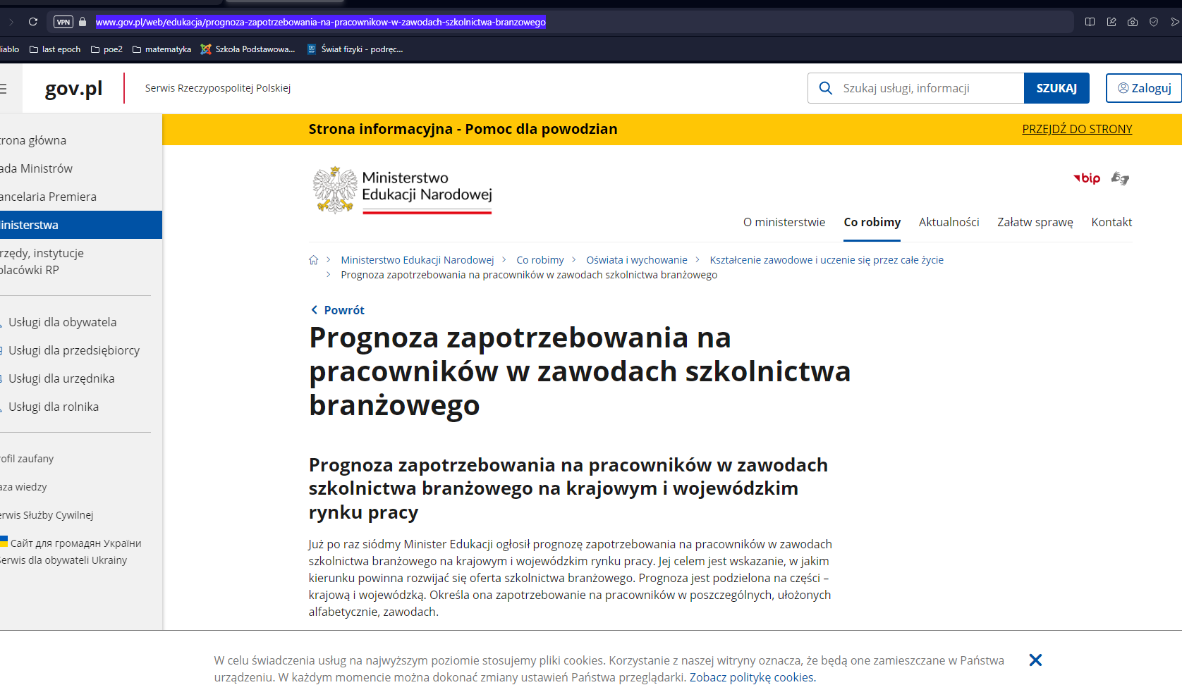Open the 'matematyka' bookmarks folder
This screenshot has height=685, width=1182.
[162, 49]
